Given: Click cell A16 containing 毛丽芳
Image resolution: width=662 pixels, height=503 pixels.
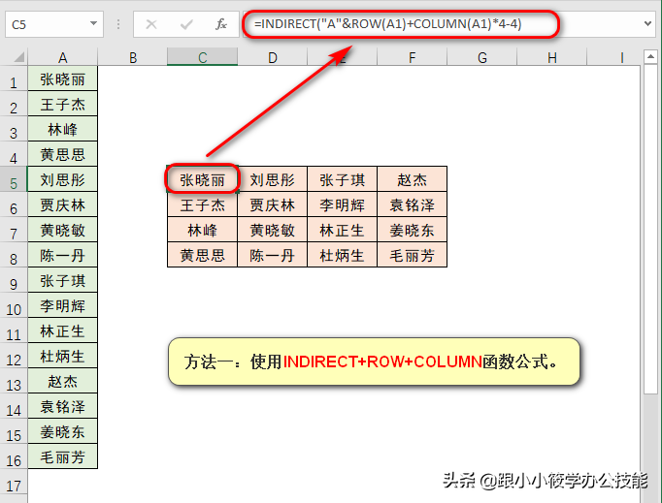Looking at the screenshot, I should 62,457.
